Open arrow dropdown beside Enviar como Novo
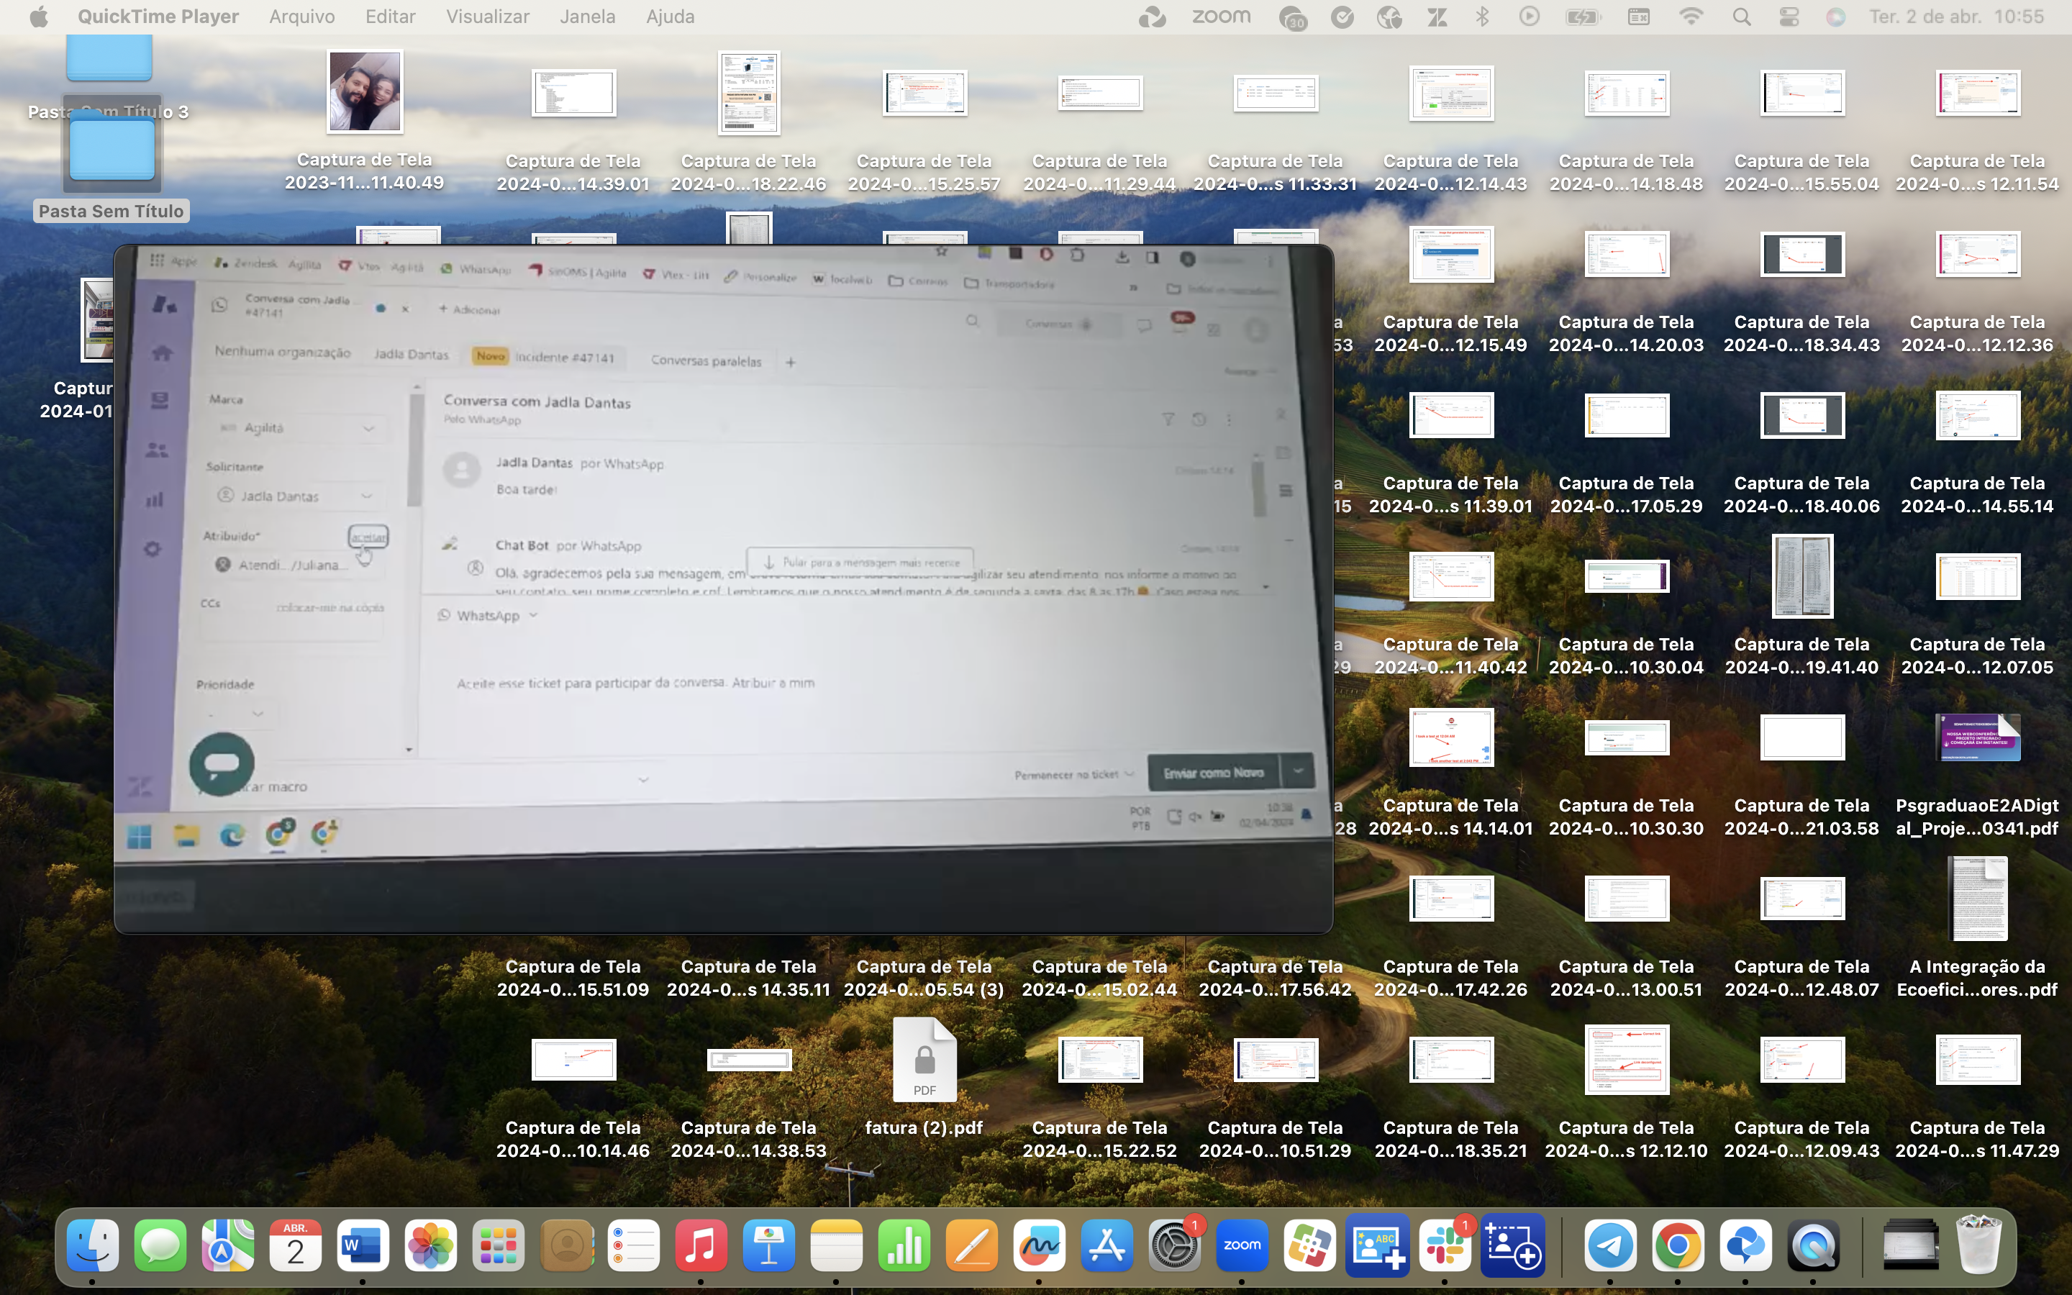 point(1298,771)
